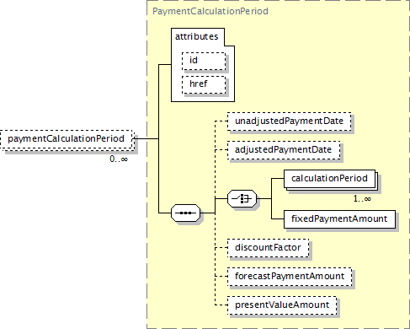Click the PaymentCalculationPeriod type label
Image resolution: width=410 pixels, height=329 pixels.
point(210,11)
